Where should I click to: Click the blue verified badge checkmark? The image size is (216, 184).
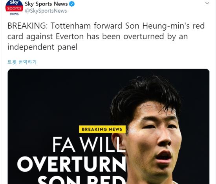(x=71, y=4)
